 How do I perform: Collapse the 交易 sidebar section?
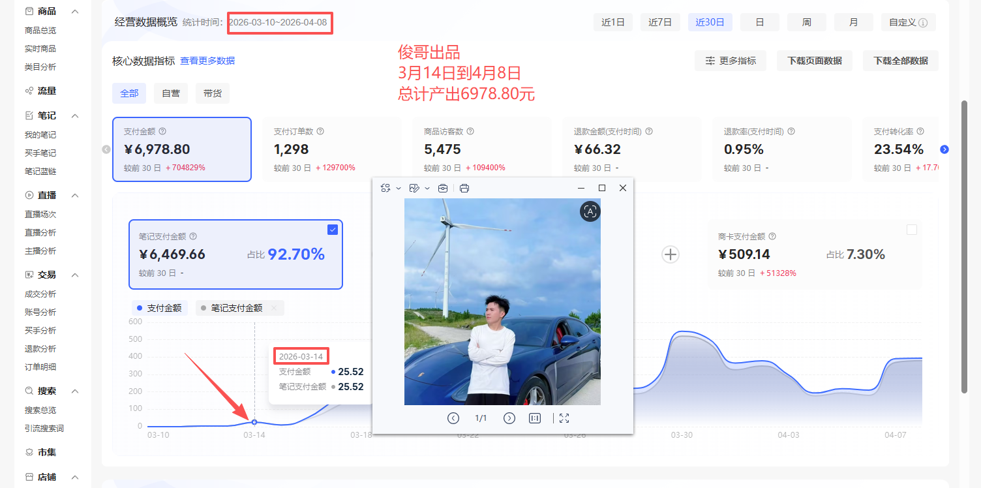(x=74, y=274)
